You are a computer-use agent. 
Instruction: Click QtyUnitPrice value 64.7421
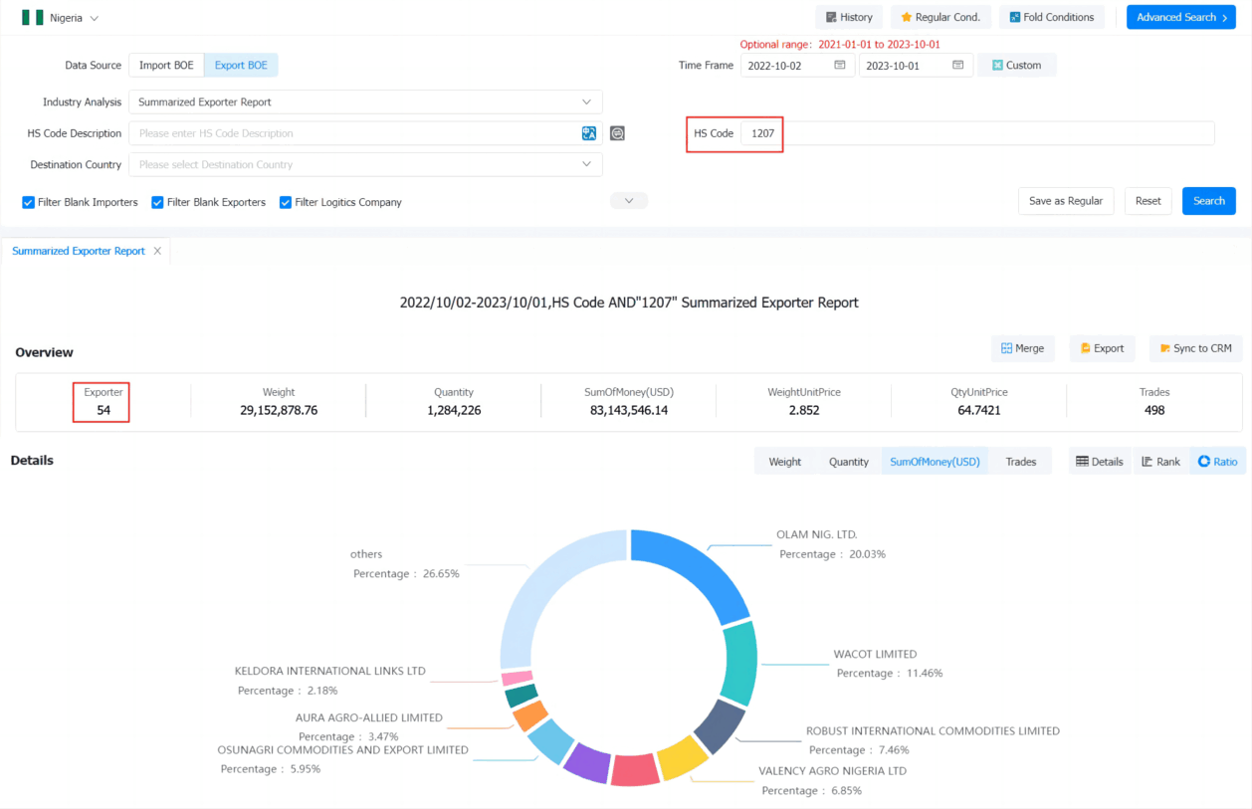(x=979, y=410)
